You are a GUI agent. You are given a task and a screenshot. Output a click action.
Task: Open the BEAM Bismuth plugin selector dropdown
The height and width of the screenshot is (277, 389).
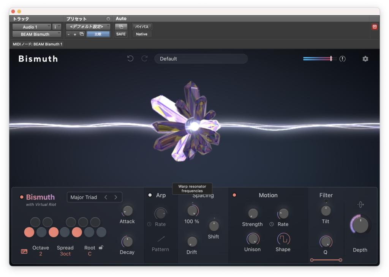tap(37, 34)
